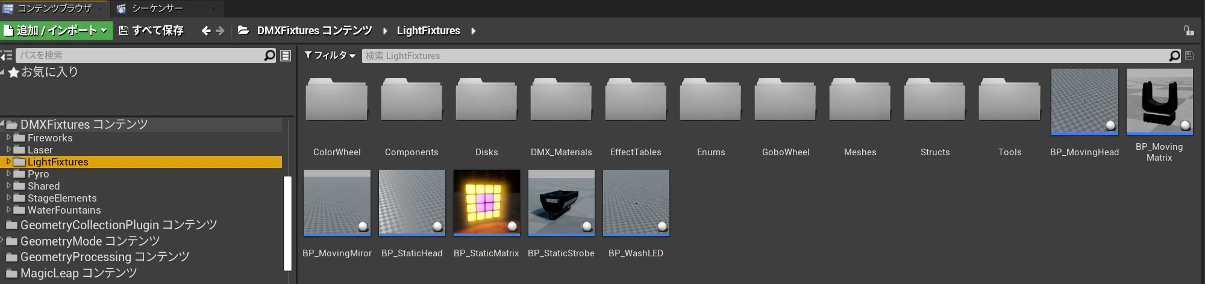Click the Save All button

pos(151,31)
